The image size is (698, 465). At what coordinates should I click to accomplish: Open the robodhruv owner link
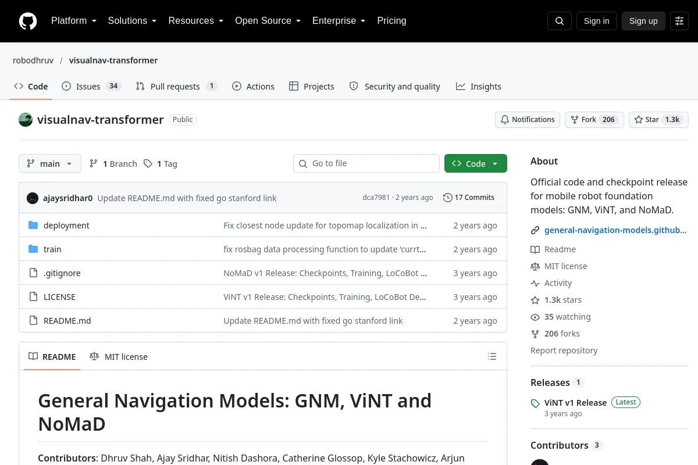(x=33, y=60)
